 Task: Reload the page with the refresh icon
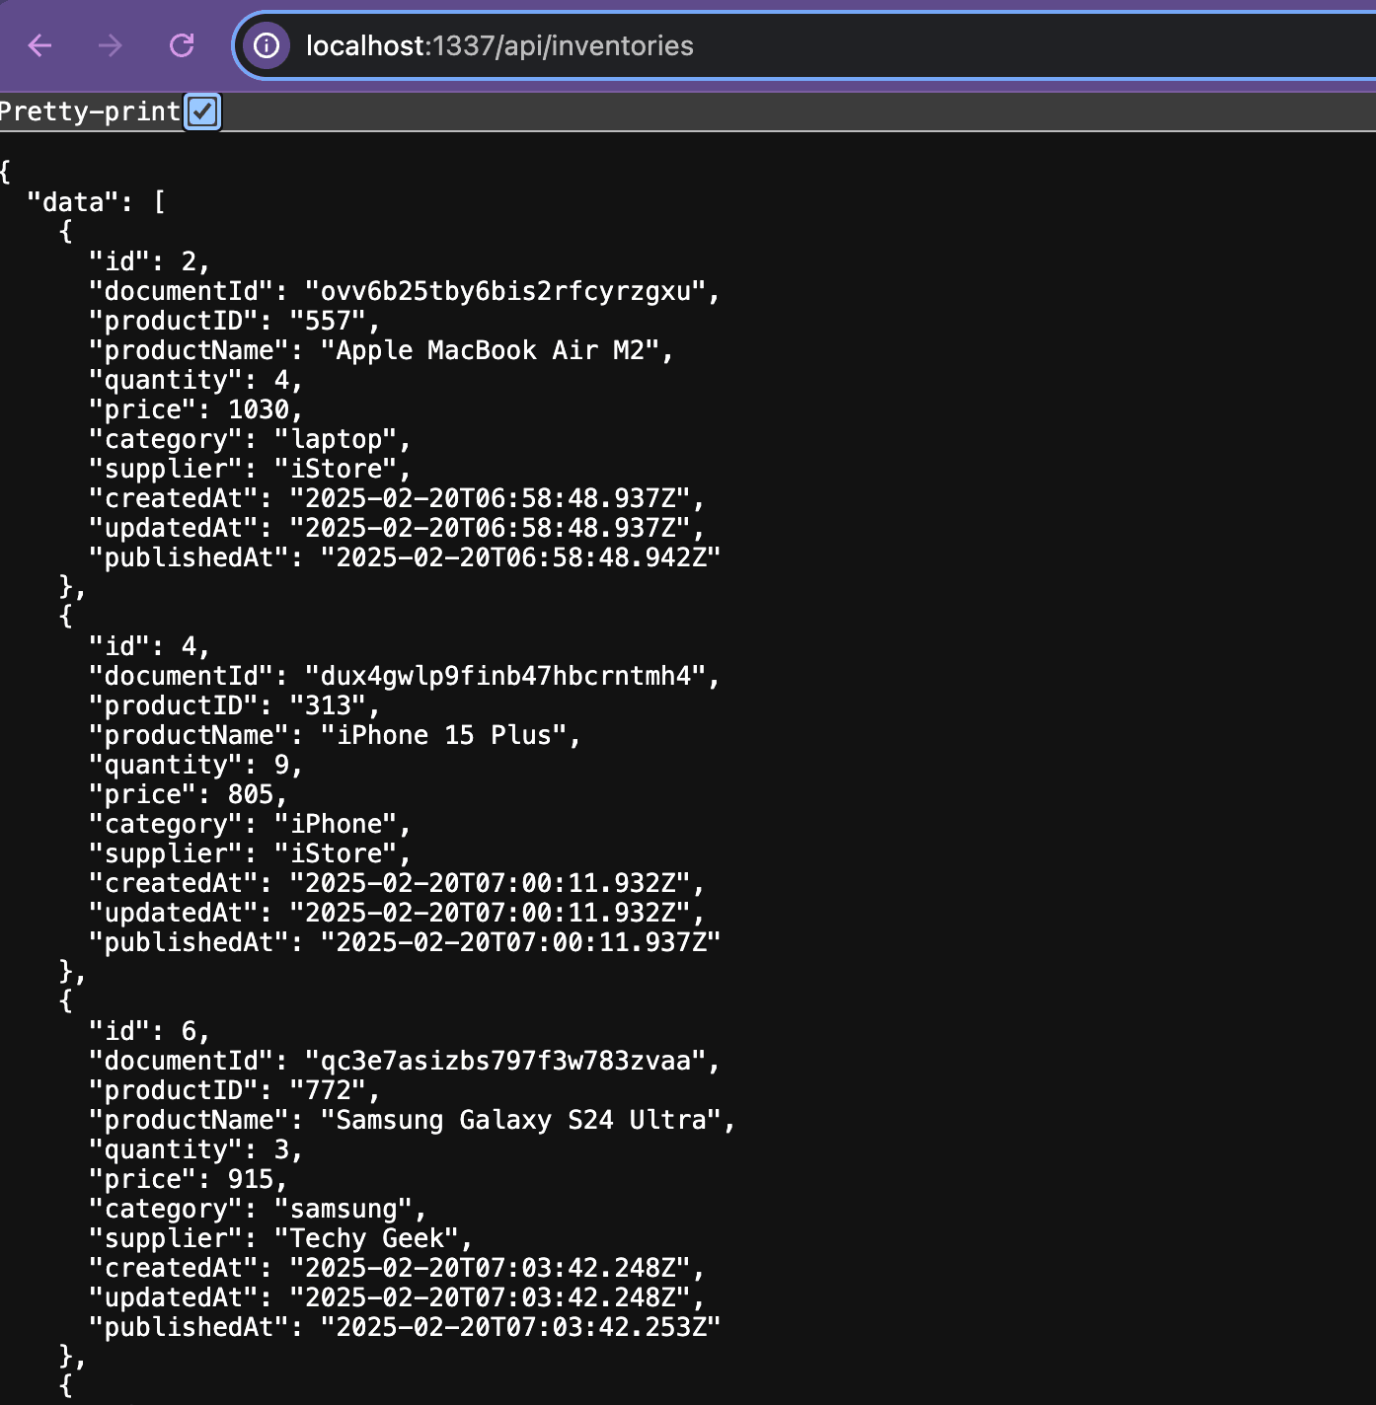tap(182, 45)
